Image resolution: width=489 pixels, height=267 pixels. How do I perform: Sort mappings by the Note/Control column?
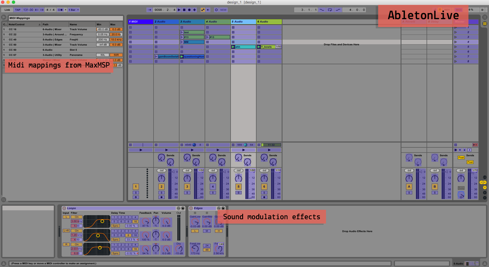click(24, 24)
